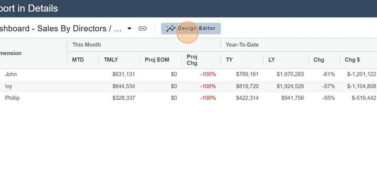Click Phillip's LY value $941,756
Image resolution: width=377 pixels, height=178 pixels.
(x=290, y=98)
